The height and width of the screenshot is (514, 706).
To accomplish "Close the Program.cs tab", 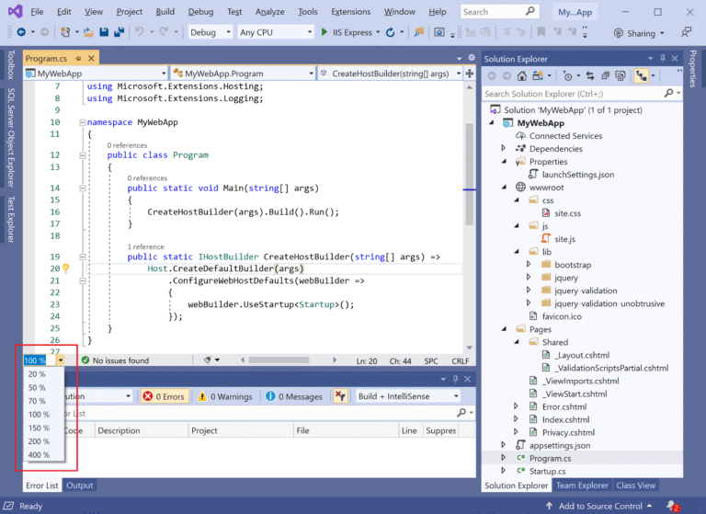I will [91, 58].
